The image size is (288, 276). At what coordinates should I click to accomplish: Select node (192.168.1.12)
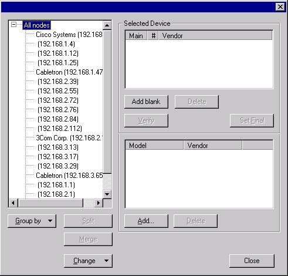click(58, 53)
